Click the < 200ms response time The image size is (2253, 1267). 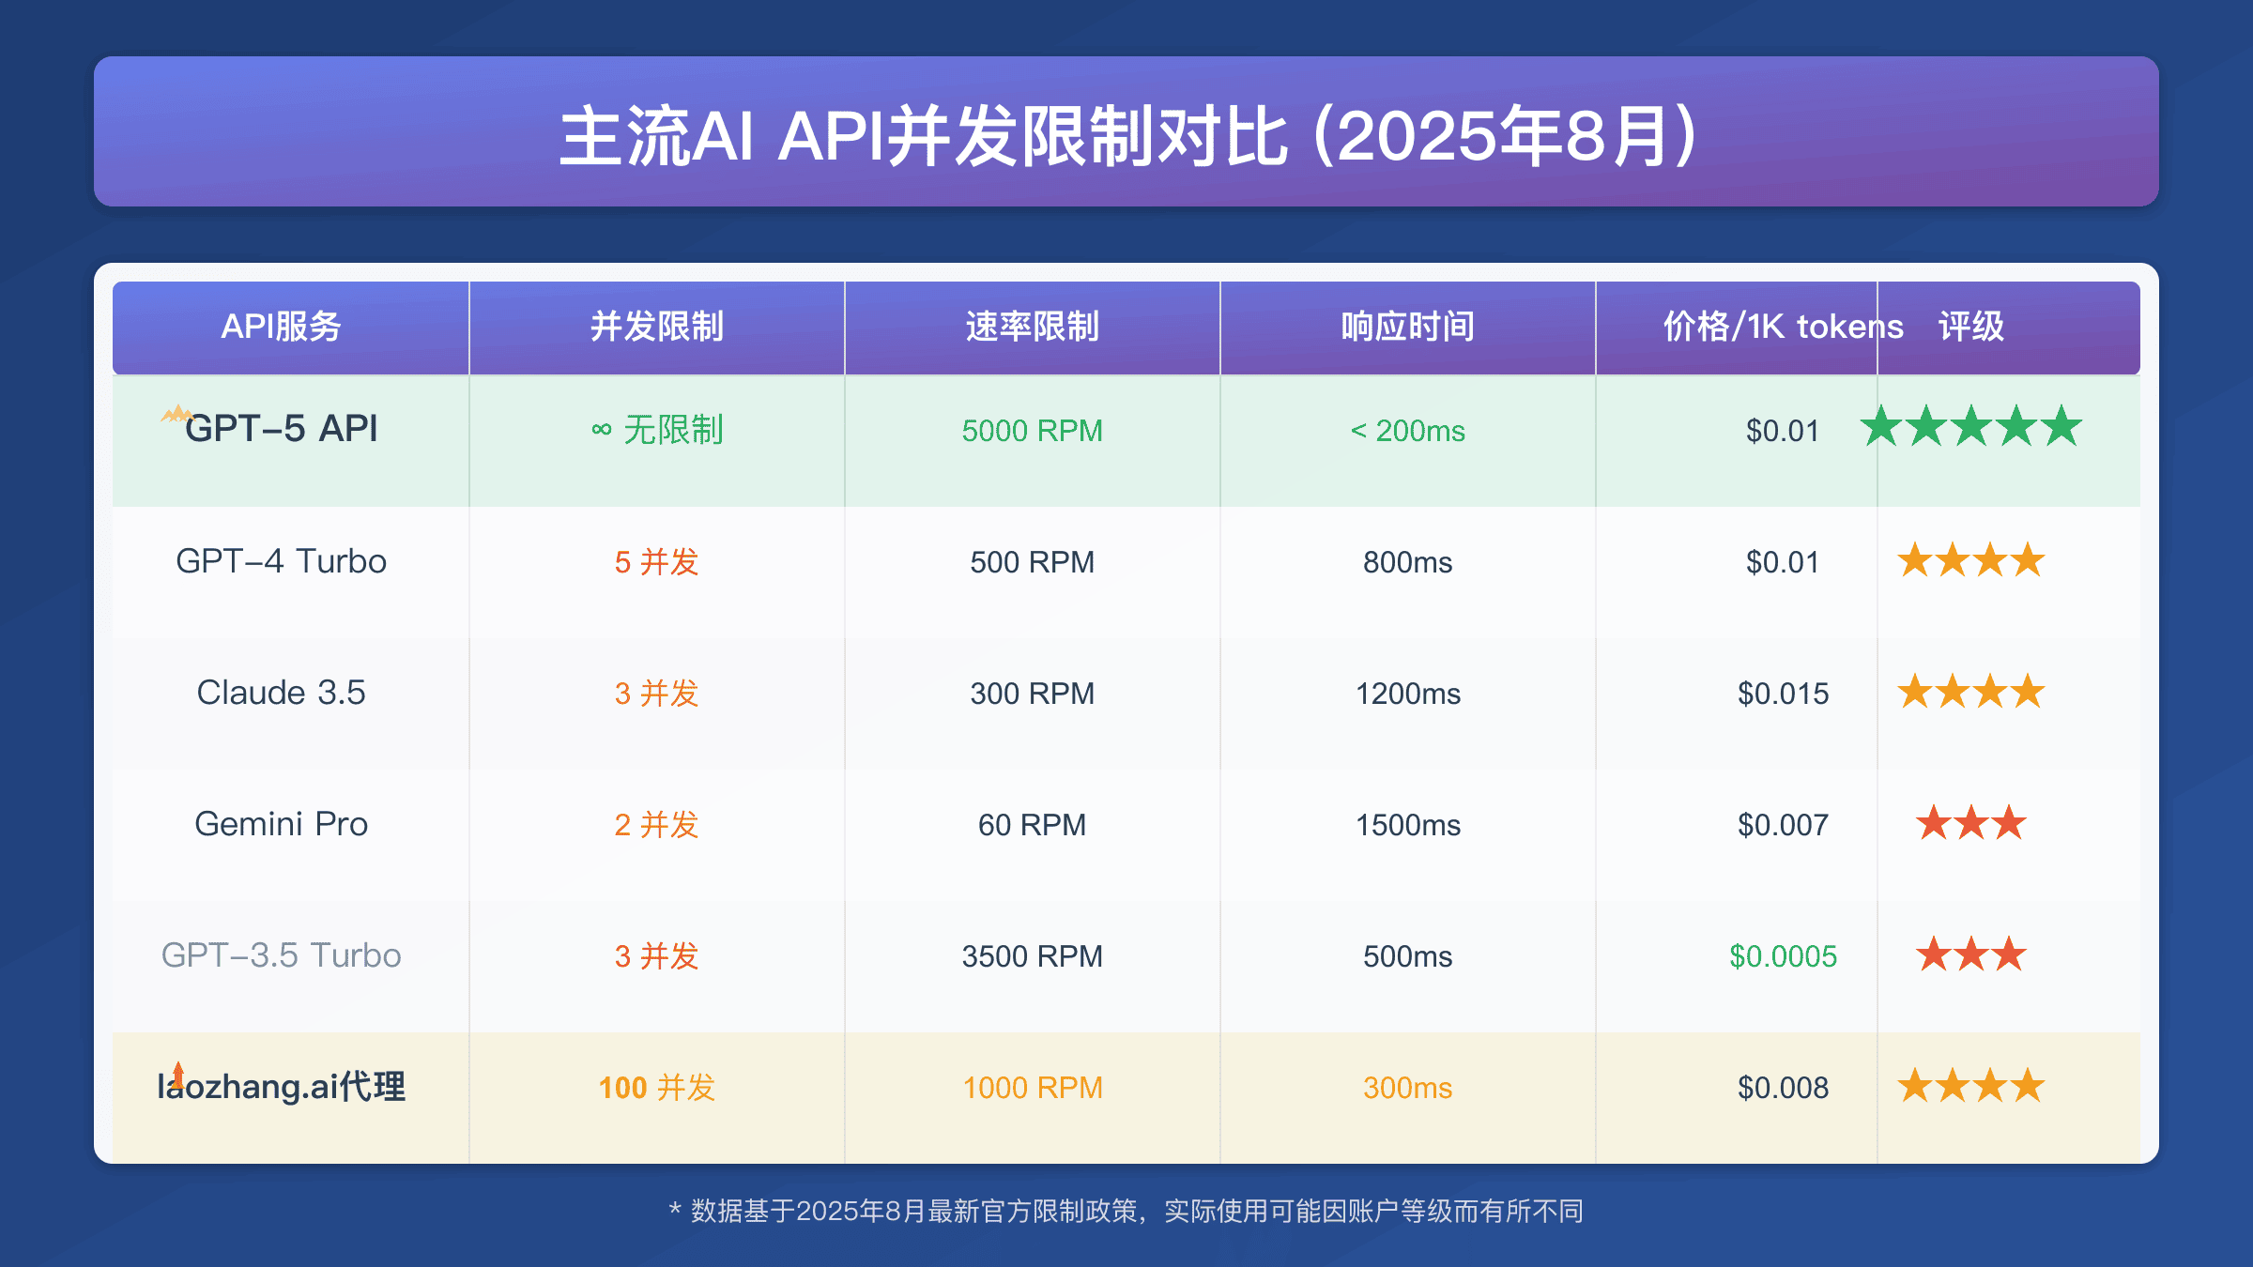click(x=1407, y=431)
